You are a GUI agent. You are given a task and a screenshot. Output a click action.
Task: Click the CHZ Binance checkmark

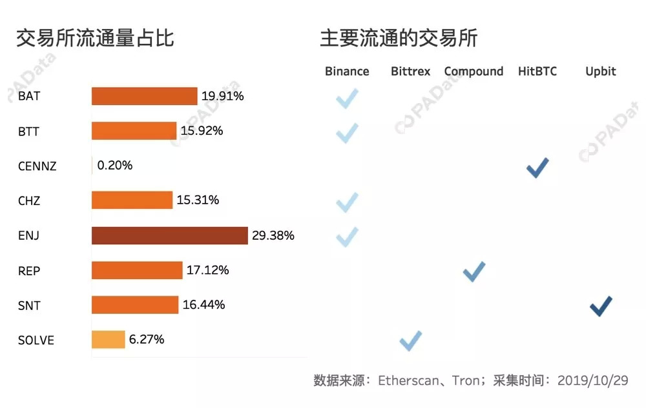tap(347, 202)
